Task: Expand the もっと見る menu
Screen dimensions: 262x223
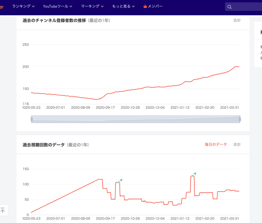Action: [123, 7]
